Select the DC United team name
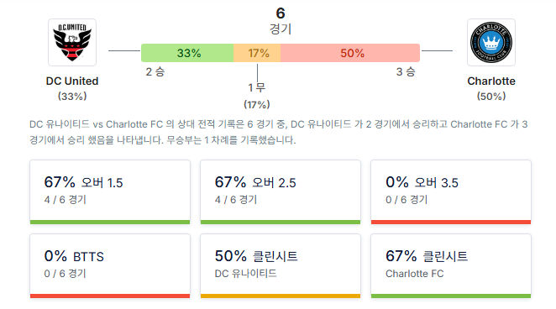 click(x=72, y=81)
